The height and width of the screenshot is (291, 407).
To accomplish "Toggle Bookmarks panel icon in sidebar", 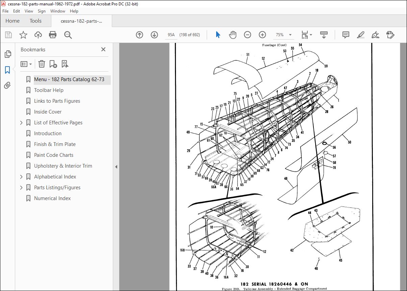I will coord(7,70).
